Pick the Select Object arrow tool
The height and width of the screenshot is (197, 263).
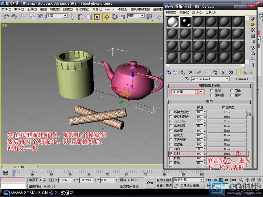(72, 17)
